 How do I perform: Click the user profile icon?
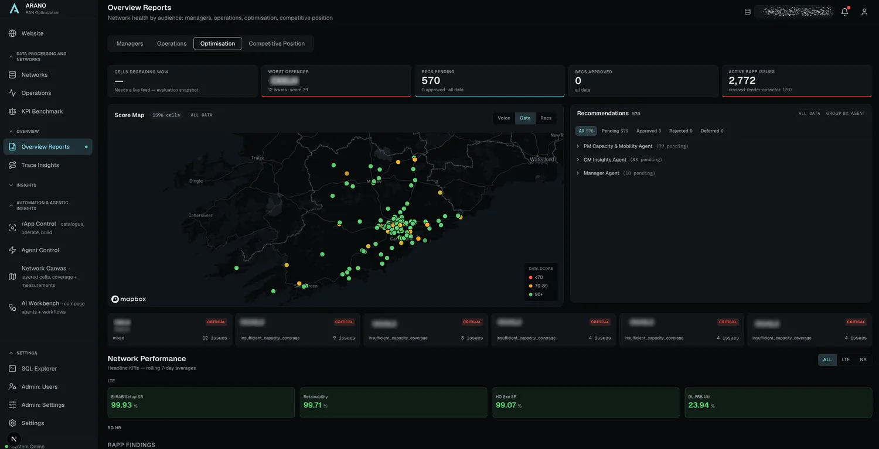tap(864, 12)
